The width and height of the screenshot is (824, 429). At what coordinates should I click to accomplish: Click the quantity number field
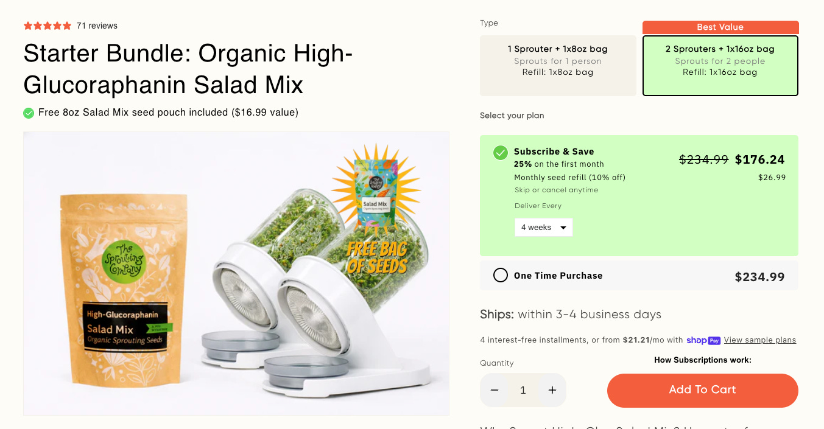[x=523, y=390]
